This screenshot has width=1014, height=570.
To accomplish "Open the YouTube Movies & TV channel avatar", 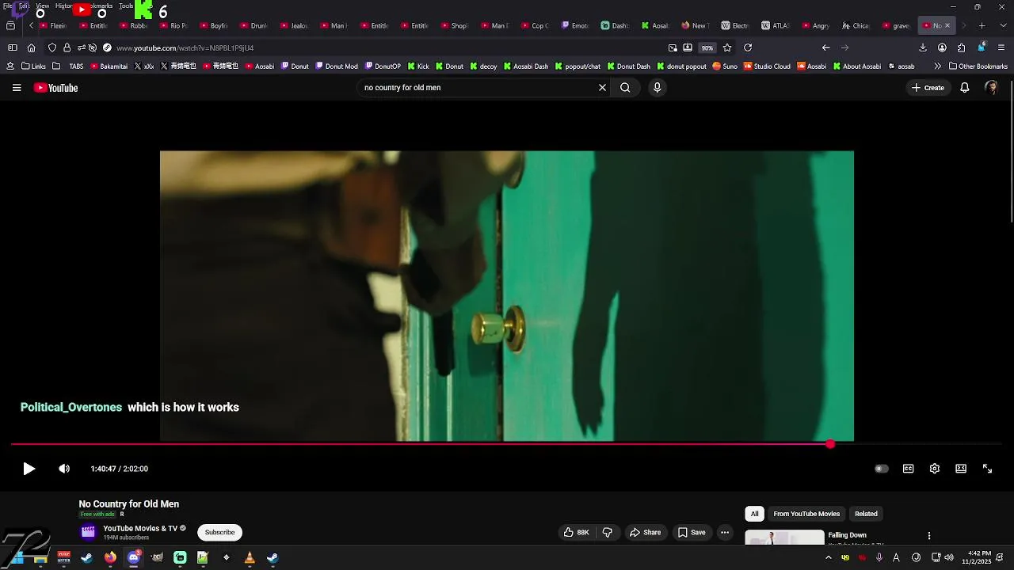I will pos(88,532).
